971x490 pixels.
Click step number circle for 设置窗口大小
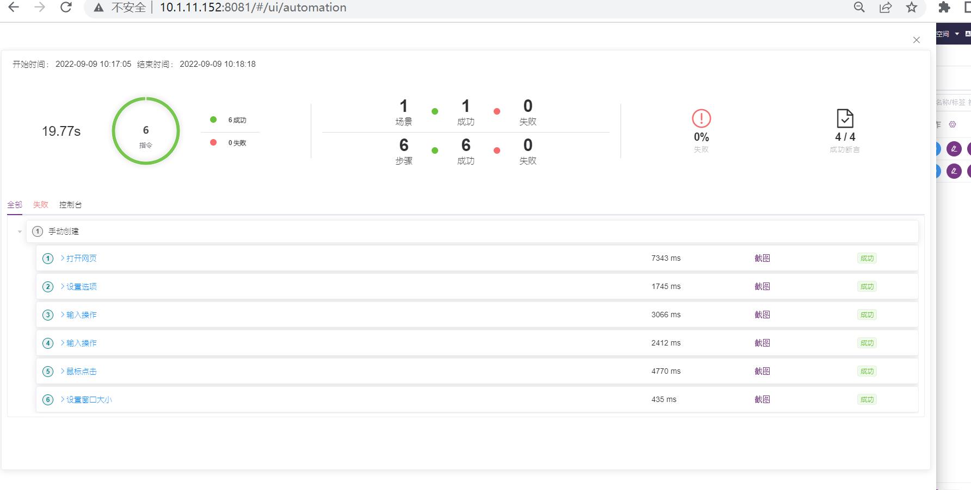(x=48, y=400)
